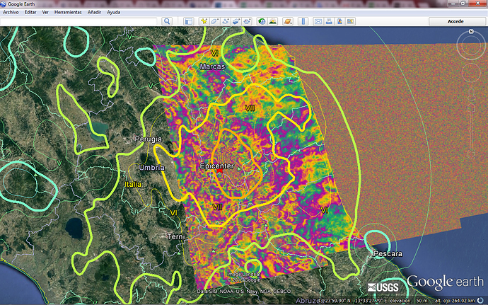Toggle the sidebar panel icon
The width and height of the screenshot is (488, 305).
pos(188,21)
